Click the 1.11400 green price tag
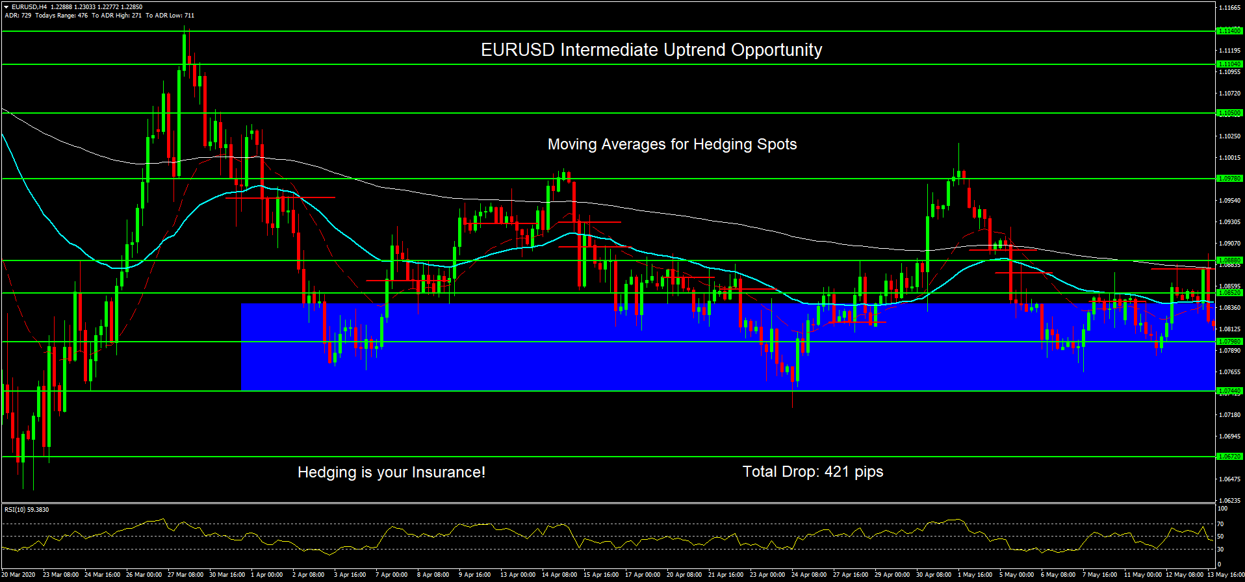 [1229, 31]
